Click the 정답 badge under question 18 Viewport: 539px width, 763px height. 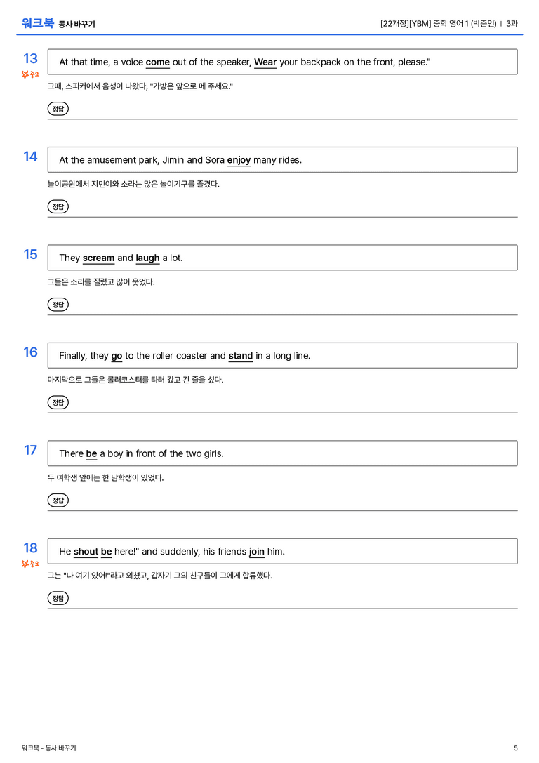point(58,598)
